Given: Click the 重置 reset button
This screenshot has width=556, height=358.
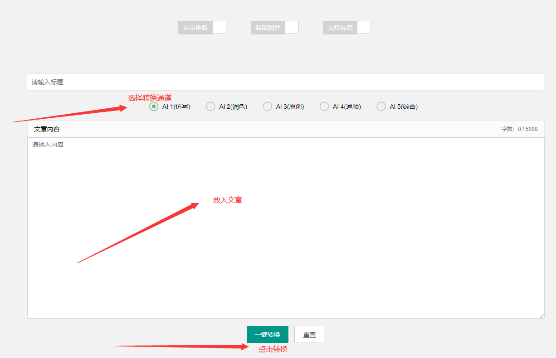Looking at the screenshot, I should (x=309, y=334).
